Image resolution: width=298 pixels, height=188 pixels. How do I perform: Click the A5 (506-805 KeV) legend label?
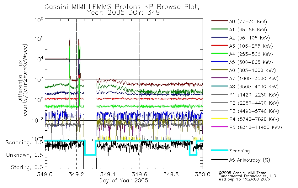(251, 62)
